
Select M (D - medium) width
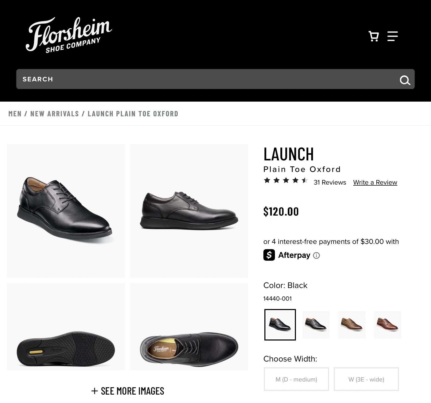click(296, 379)
